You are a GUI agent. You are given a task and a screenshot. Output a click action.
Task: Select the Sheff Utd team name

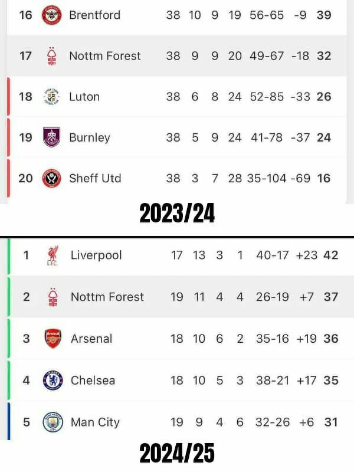[95, 178]
